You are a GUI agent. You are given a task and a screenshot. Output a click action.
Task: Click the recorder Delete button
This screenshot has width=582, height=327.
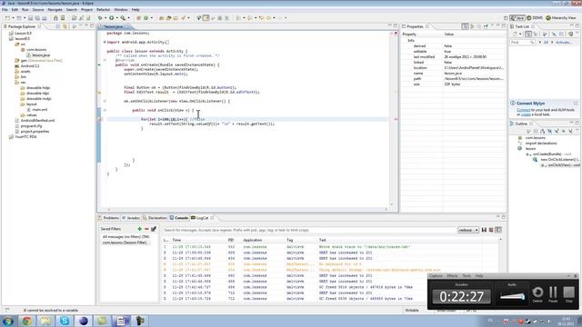coord(537,294)
